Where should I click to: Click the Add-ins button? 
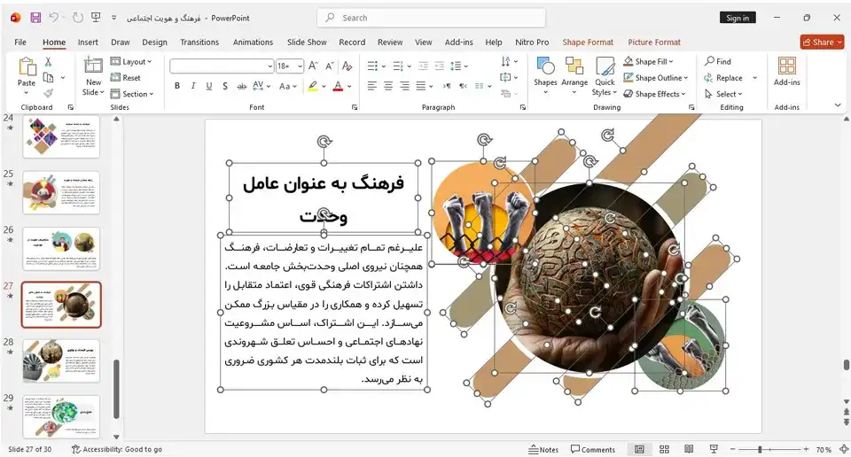[786, 71]
